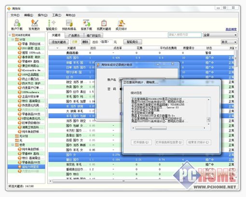Open the 昨天 date range dropdown

(229, 42)
